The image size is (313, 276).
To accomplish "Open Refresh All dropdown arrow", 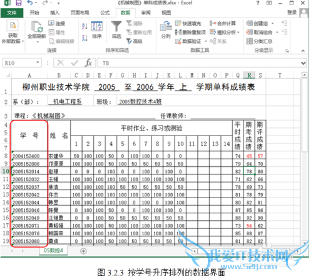I will tap(38, 42).
